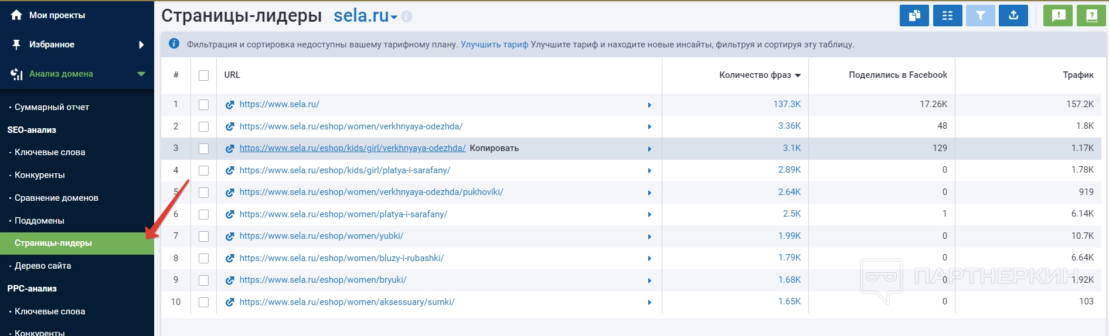The height and width of the screenshot is (336, 1109).
Task: Open external link icon for sela.ru homepage
Action: [230, 105]
